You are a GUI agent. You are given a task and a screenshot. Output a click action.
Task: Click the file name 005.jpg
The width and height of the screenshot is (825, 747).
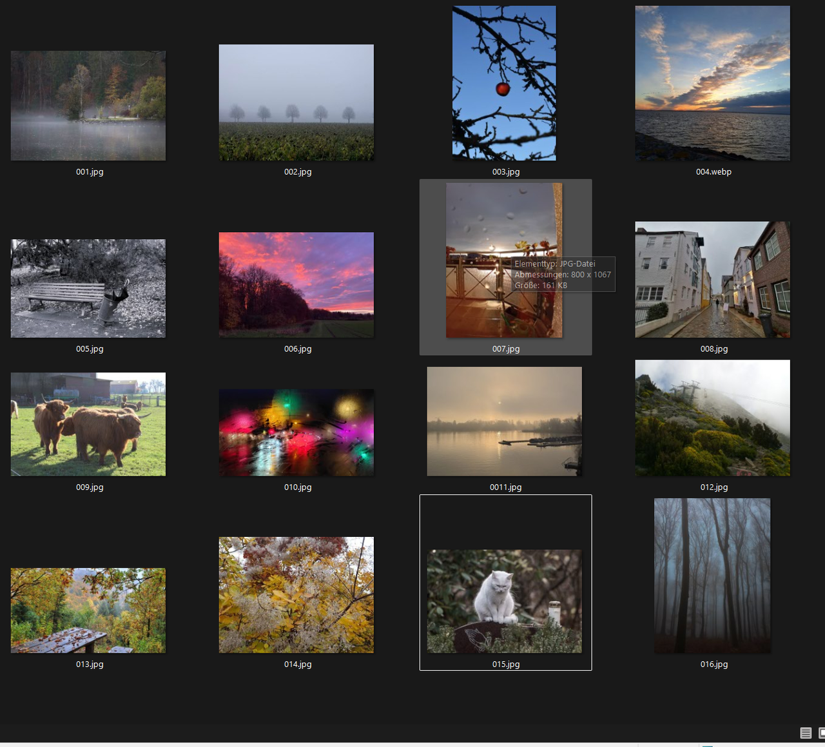pyautogui.click(x=90, y=349)
